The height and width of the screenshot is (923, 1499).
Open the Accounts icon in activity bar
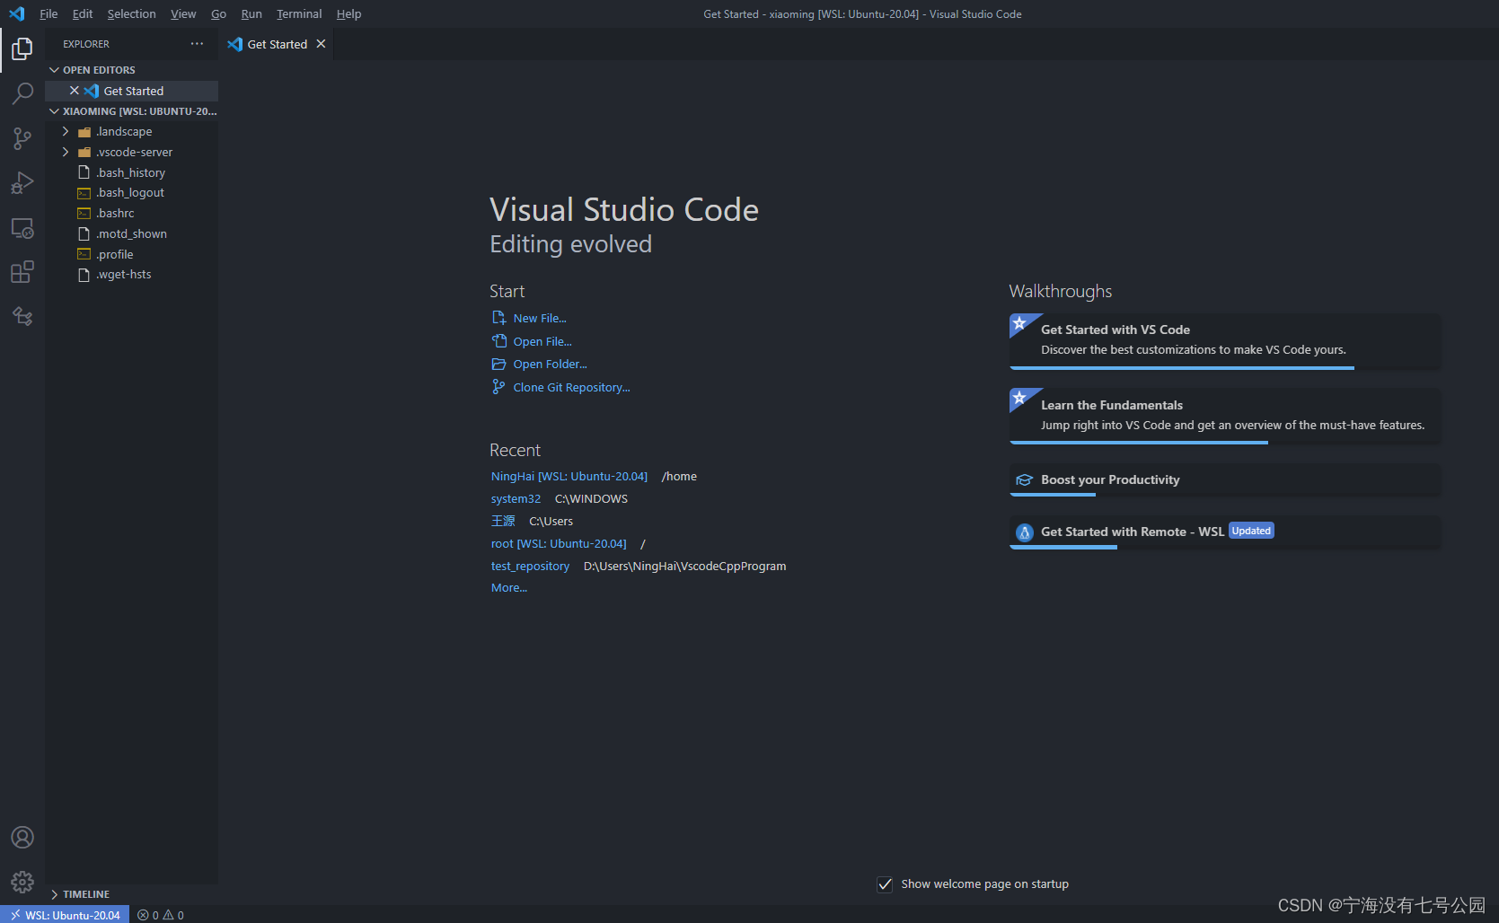[22, 838]
